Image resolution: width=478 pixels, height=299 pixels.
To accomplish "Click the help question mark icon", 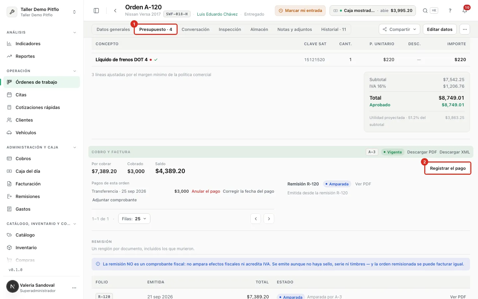I will click(x=450, y=11).
